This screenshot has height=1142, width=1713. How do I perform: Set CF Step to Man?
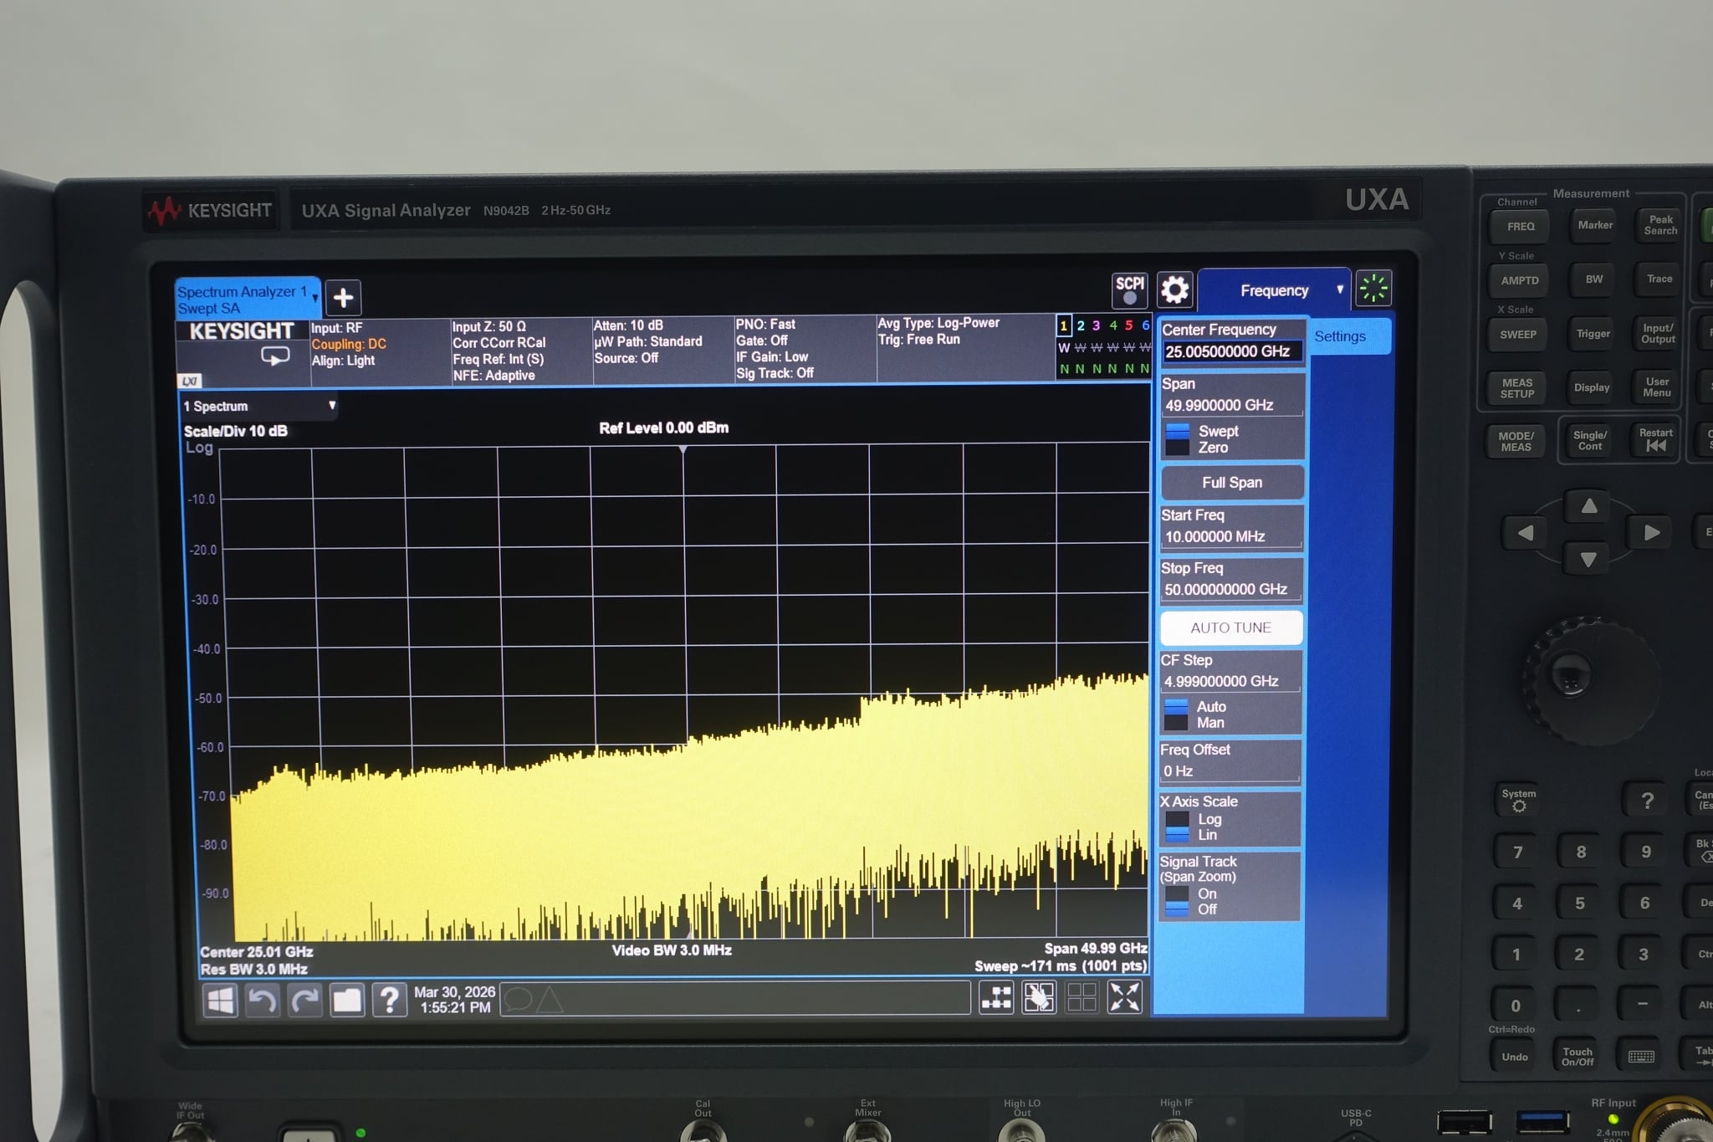coord(1210,723)
